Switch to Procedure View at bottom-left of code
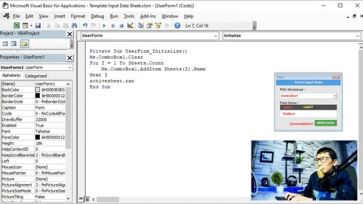 [81, 199]
